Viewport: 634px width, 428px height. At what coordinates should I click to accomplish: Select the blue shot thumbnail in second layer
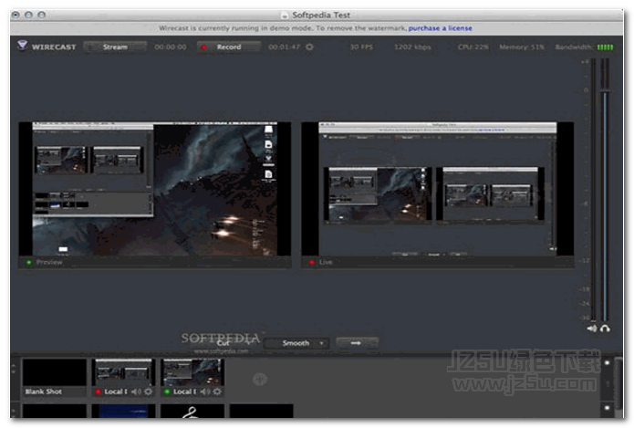124,411
